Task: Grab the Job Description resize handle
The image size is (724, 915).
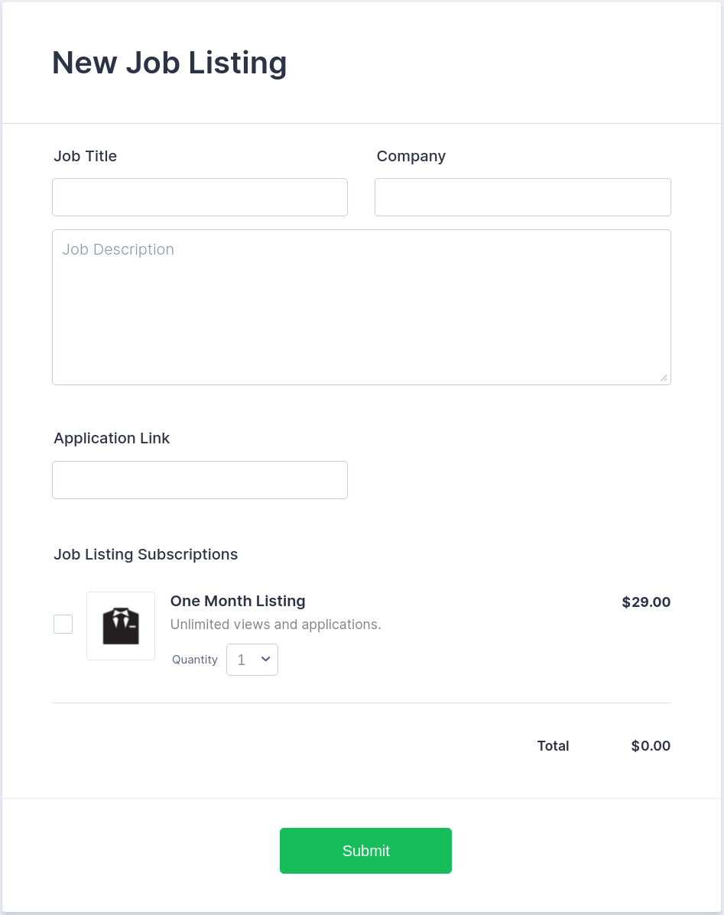Action: click(664, 378)
